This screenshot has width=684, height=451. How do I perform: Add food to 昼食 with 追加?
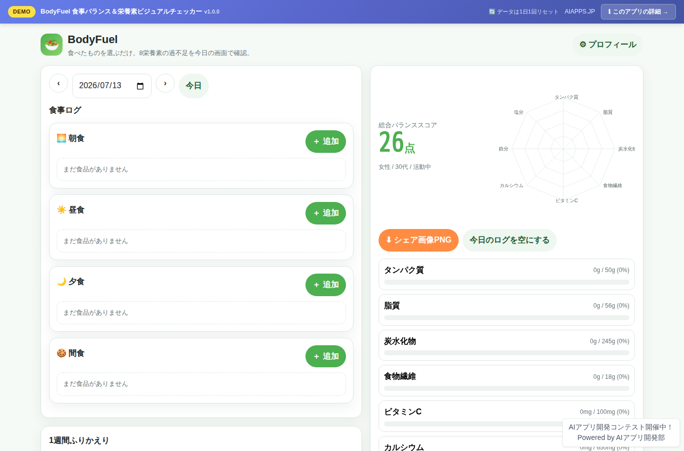point(325,213)
